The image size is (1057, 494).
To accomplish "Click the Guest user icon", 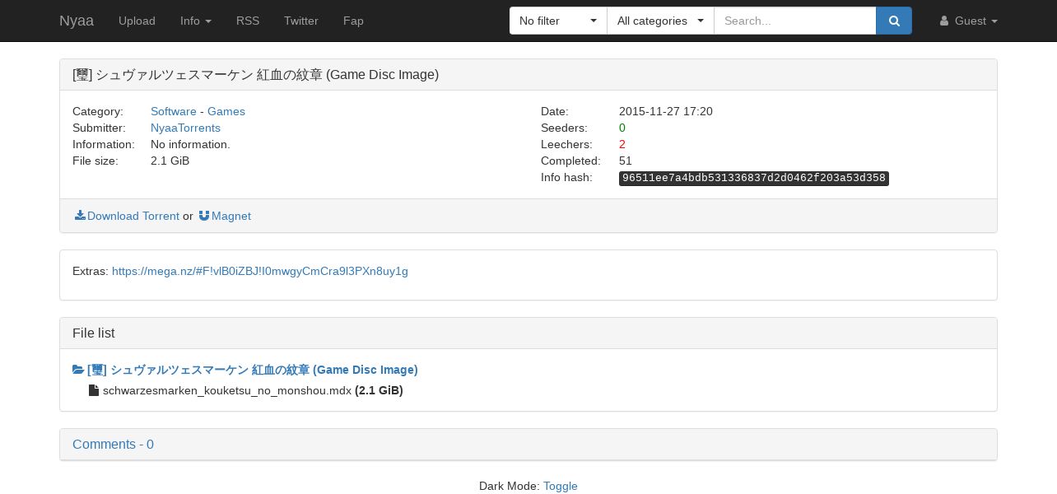I will (x=944, y=21).
